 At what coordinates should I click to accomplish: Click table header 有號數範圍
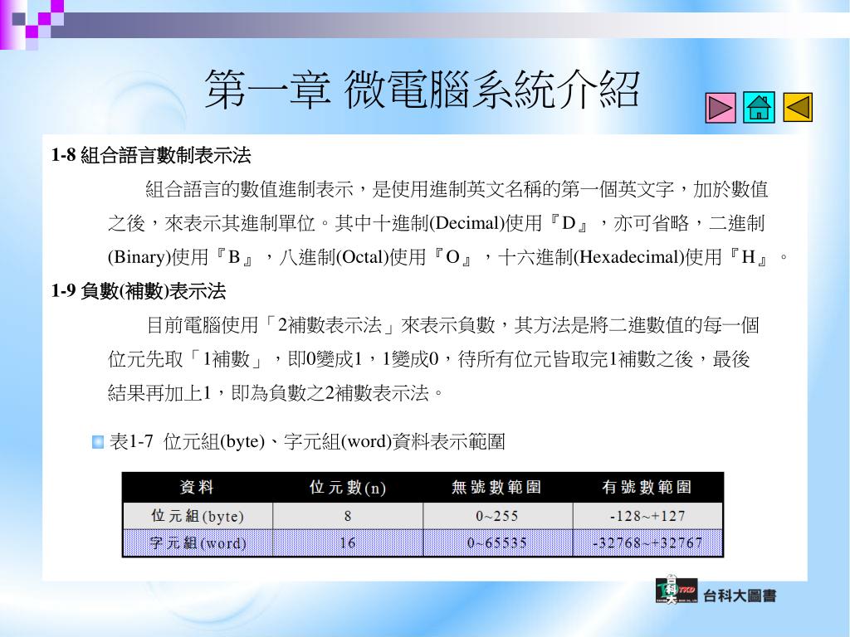[x=647, y=488]
